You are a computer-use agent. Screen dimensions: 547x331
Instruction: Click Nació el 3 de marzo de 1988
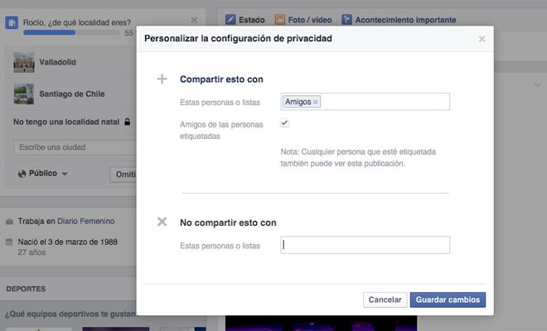(68, 242)
